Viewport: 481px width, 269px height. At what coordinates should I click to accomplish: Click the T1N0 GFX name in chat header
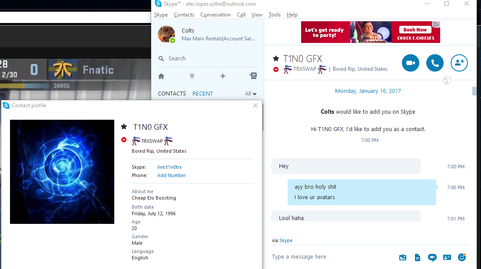pyautogui.click(x=302, y=59)
